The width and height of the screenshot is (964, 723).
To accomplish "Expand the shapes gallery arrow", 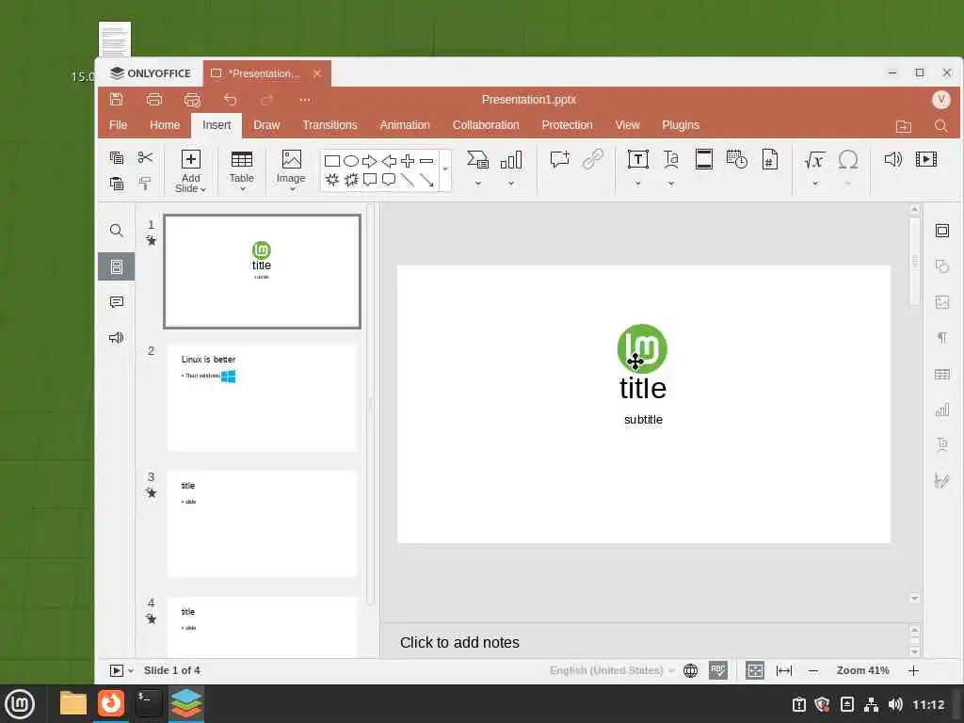I will coord(445,169).
